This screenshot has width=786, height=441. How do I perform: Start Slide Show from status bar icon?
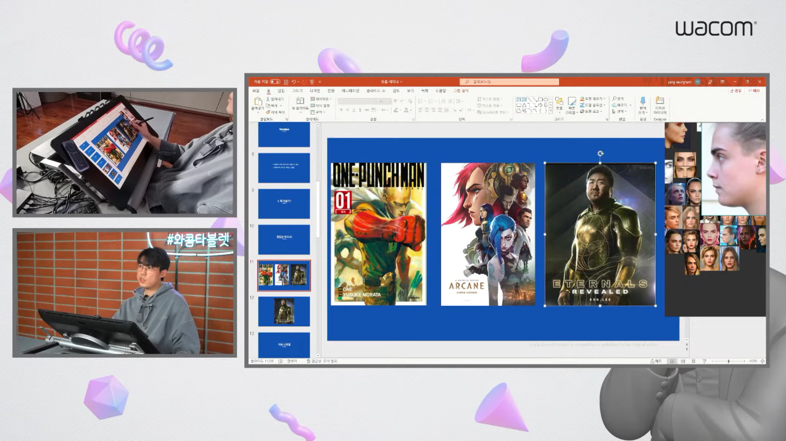(x=704, y=360)
